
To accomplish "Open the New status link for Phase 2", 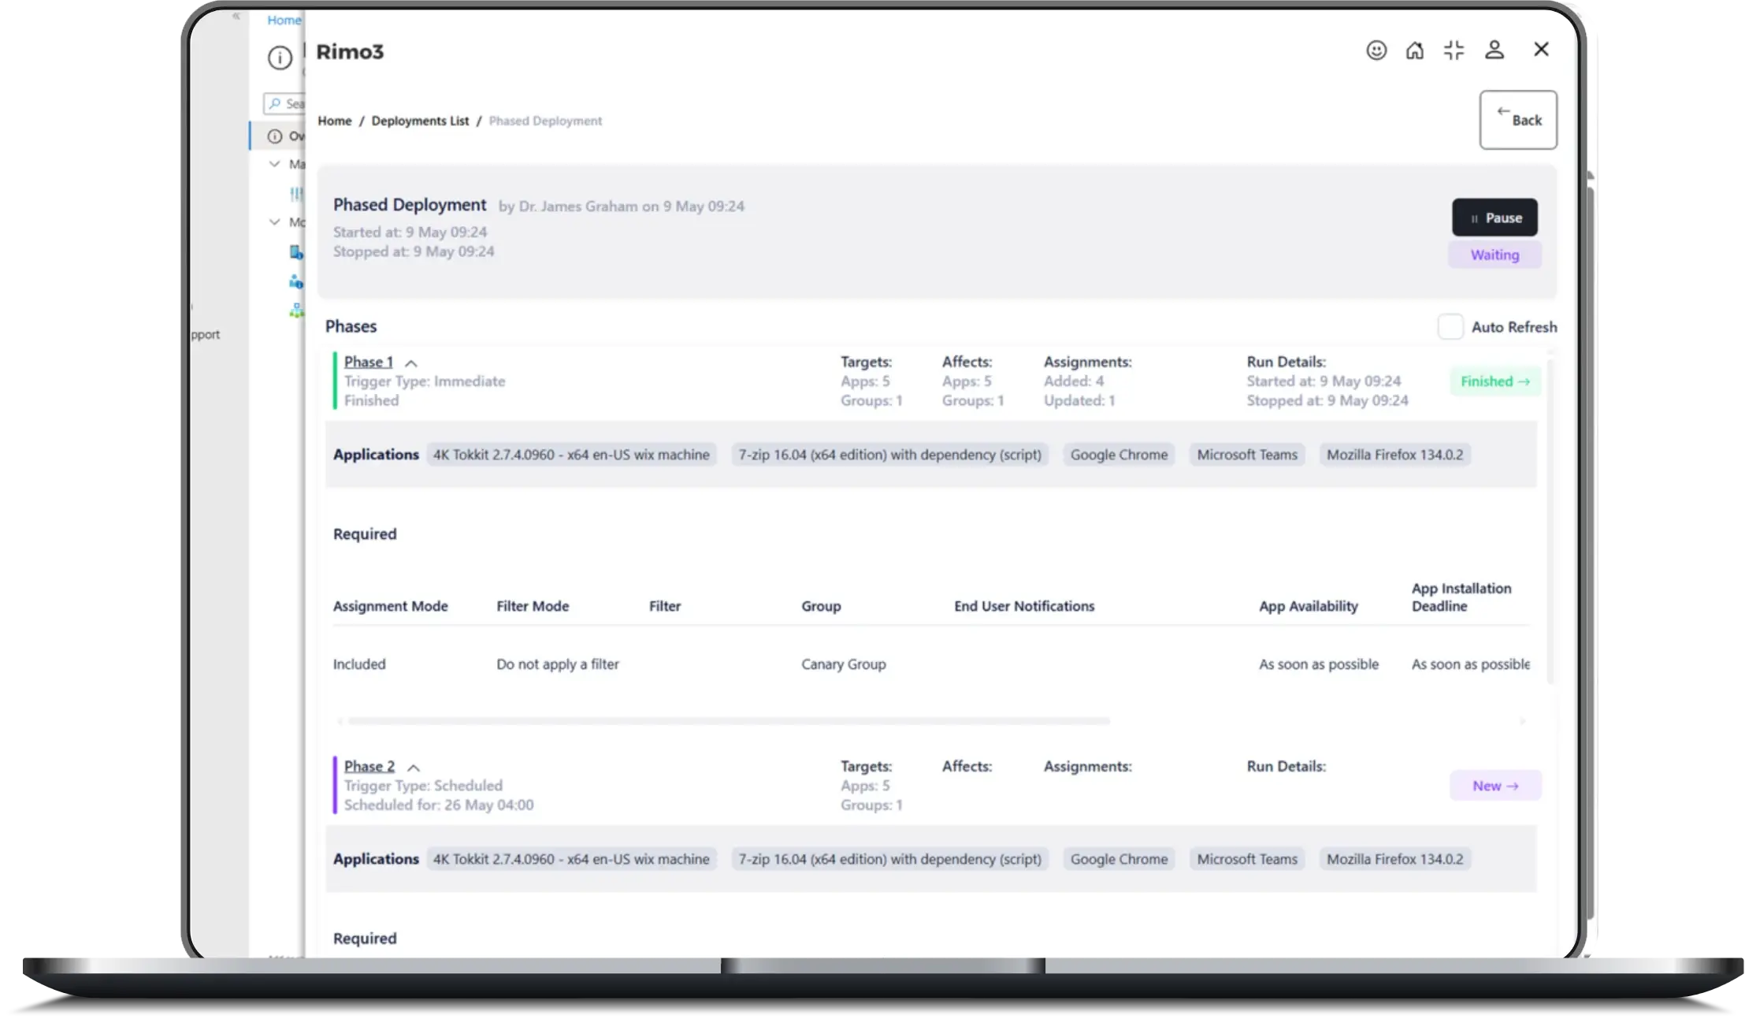I will coord(1494,786).
